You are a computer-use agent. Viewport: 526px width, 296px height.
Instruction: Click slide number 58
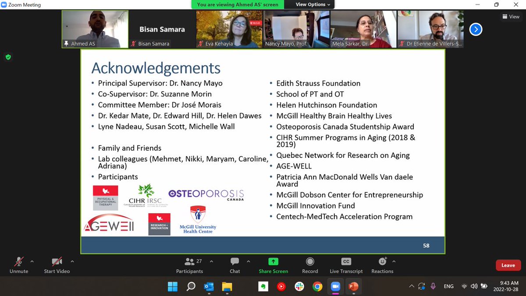pyautogui.click(x=426, y=246)
